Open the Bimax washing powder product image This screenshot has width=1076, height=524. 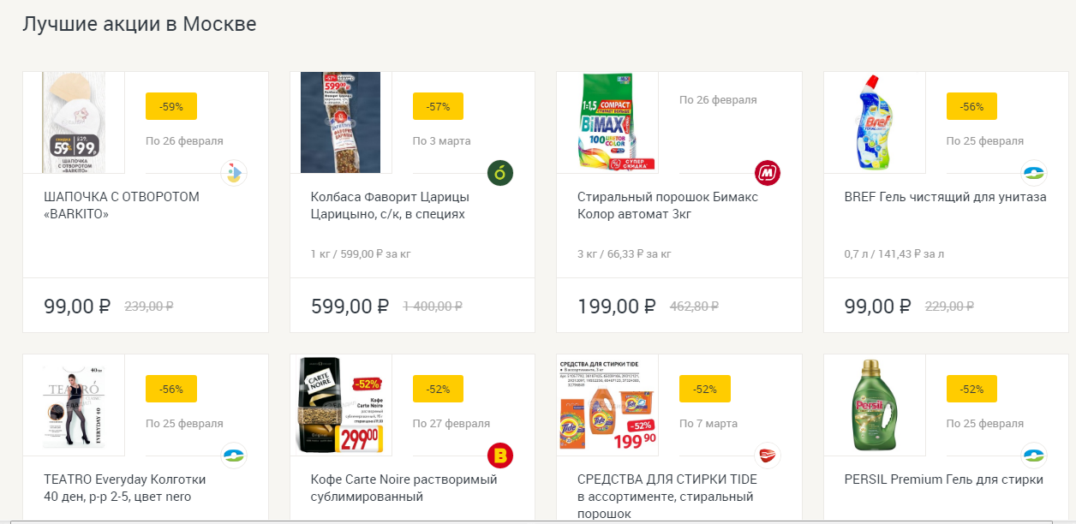607,122
